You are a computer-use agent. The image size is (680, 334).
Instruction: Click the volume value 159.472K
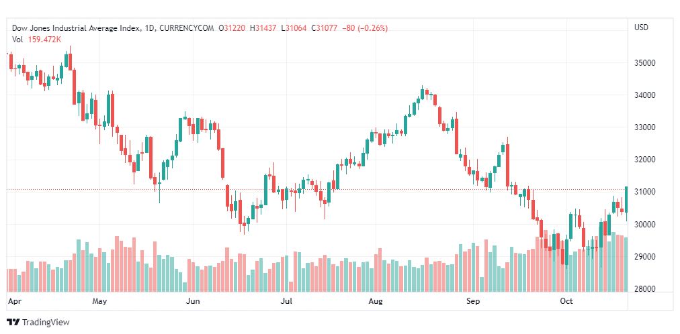tap(44, 39)
